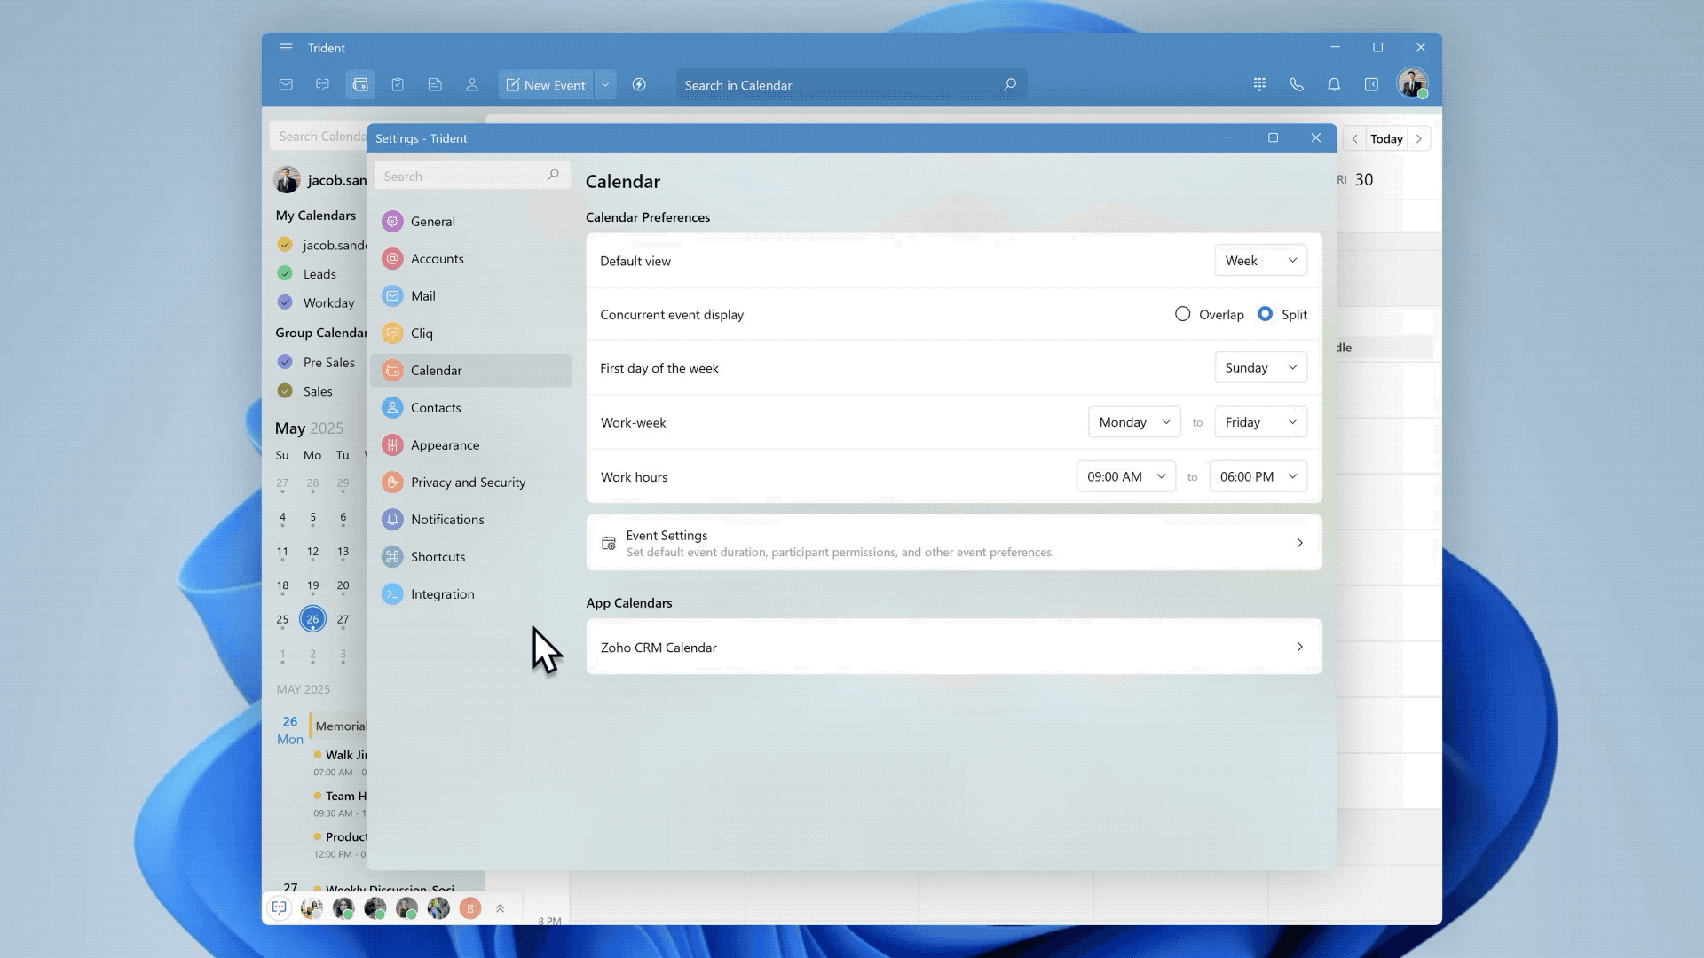The image size is (1704, 958).
Task: Open the First day of week dropdown
Action: [1260, 368]
